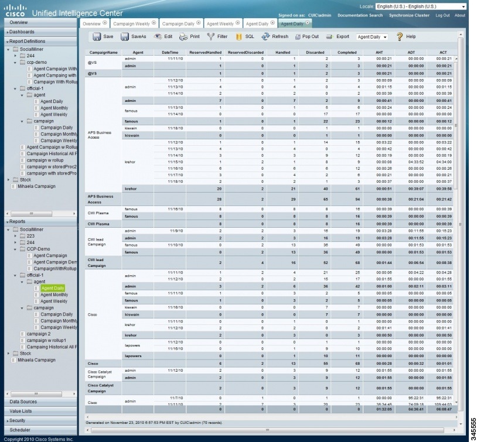
Task: Refresh the report data
Action: coord(275,36)
